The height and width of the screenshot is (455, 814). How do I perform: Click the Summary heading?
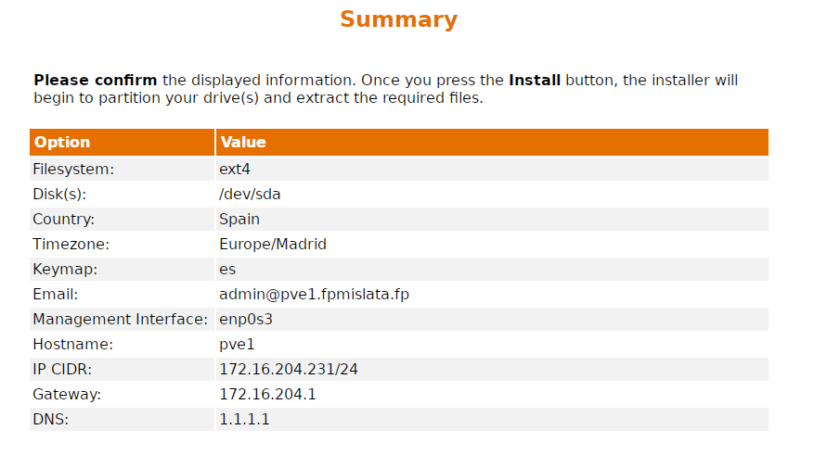[398, 19]
